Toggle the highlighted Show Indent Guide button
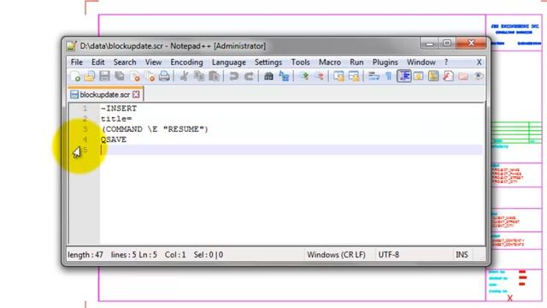Image resolution: width=547 pixels, height=308 pixels. [403, 76]
